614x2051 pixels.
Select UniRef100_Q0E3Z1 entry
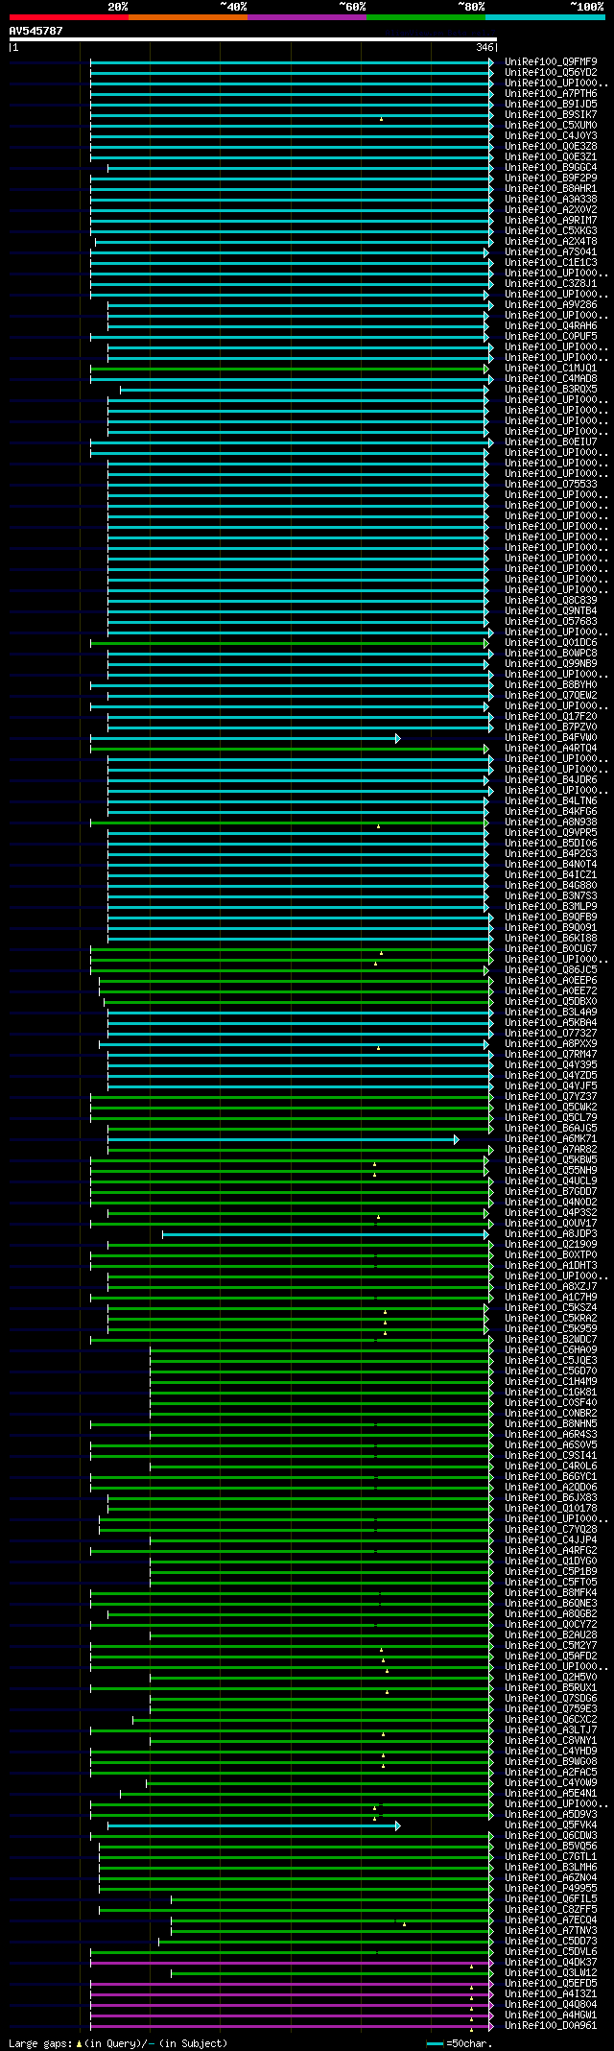[551, 156]
